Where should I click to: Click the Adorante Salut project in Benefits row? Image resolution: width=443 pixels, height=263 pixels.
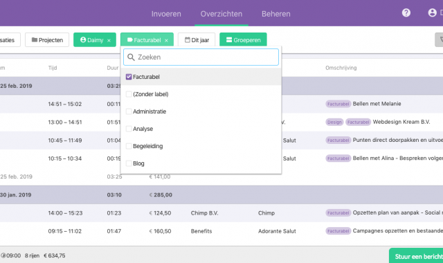click(x=277, y=231)
